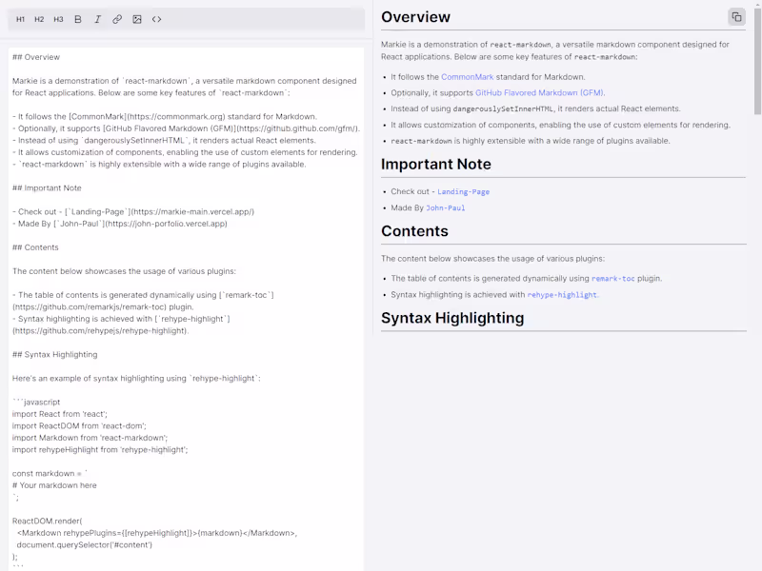Click the Syntax Highlighting preview heading
The width and height of the screenshot is (762, 571).
coord(452,318)
